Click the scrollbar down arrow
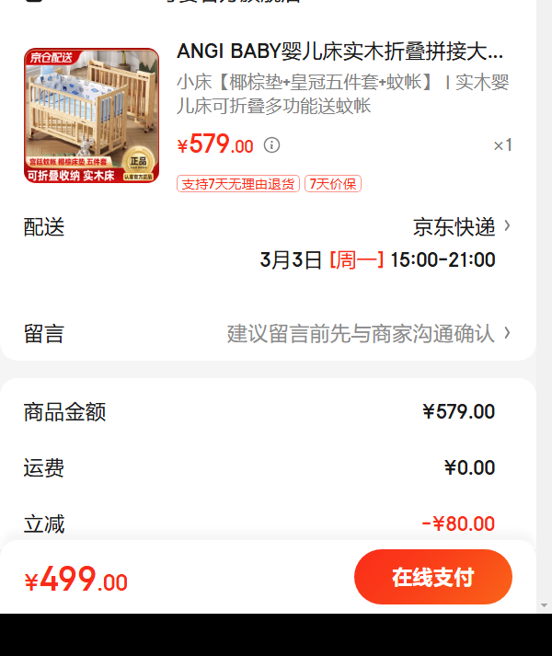This screenshot has width=552, height=656. 544,605
